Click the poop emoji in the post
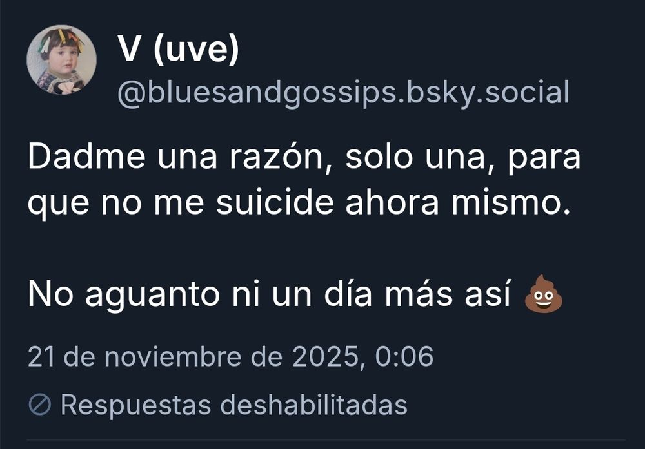This screenshot has width=645, height=449. coord(543,294)
